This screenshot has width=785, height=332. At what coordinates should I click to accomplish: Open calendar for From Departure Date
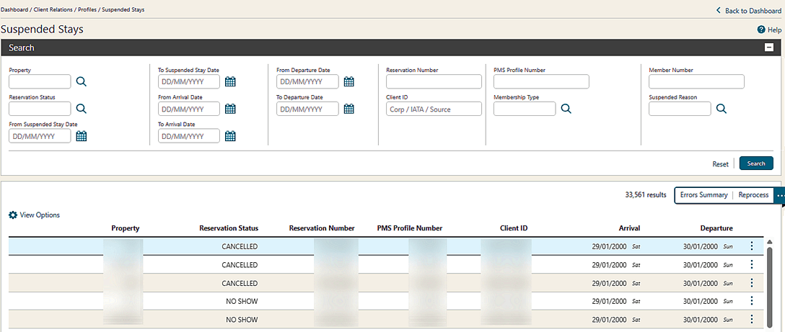click(349, 81)
